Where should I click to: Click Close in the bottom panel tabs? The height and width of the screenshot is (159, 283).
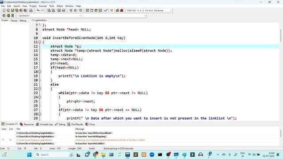[x=90, y=124]
